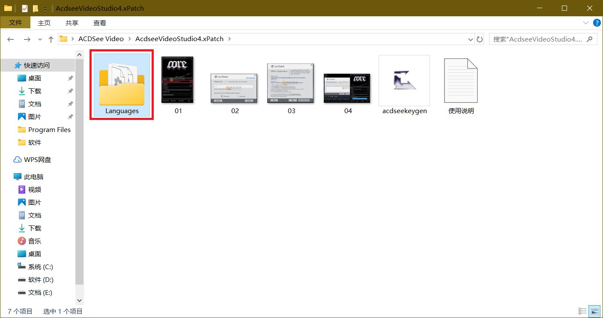Click the Up one level arrow
603x318 pixels.
point(51,39)
